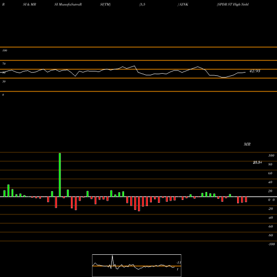Viewport: 277px width, 277px height.
Task: Click the 30 level label on RSI chart
Action: pos(4,81)
